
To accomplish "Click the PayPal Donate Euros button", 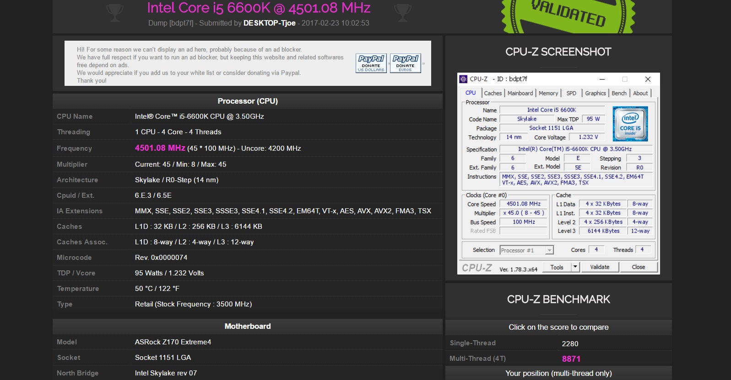I will [406, 63].
